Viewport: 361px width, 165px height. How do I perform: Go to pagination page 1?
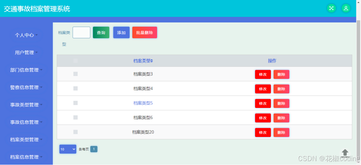pyautogui.click(x=94, y=149)
